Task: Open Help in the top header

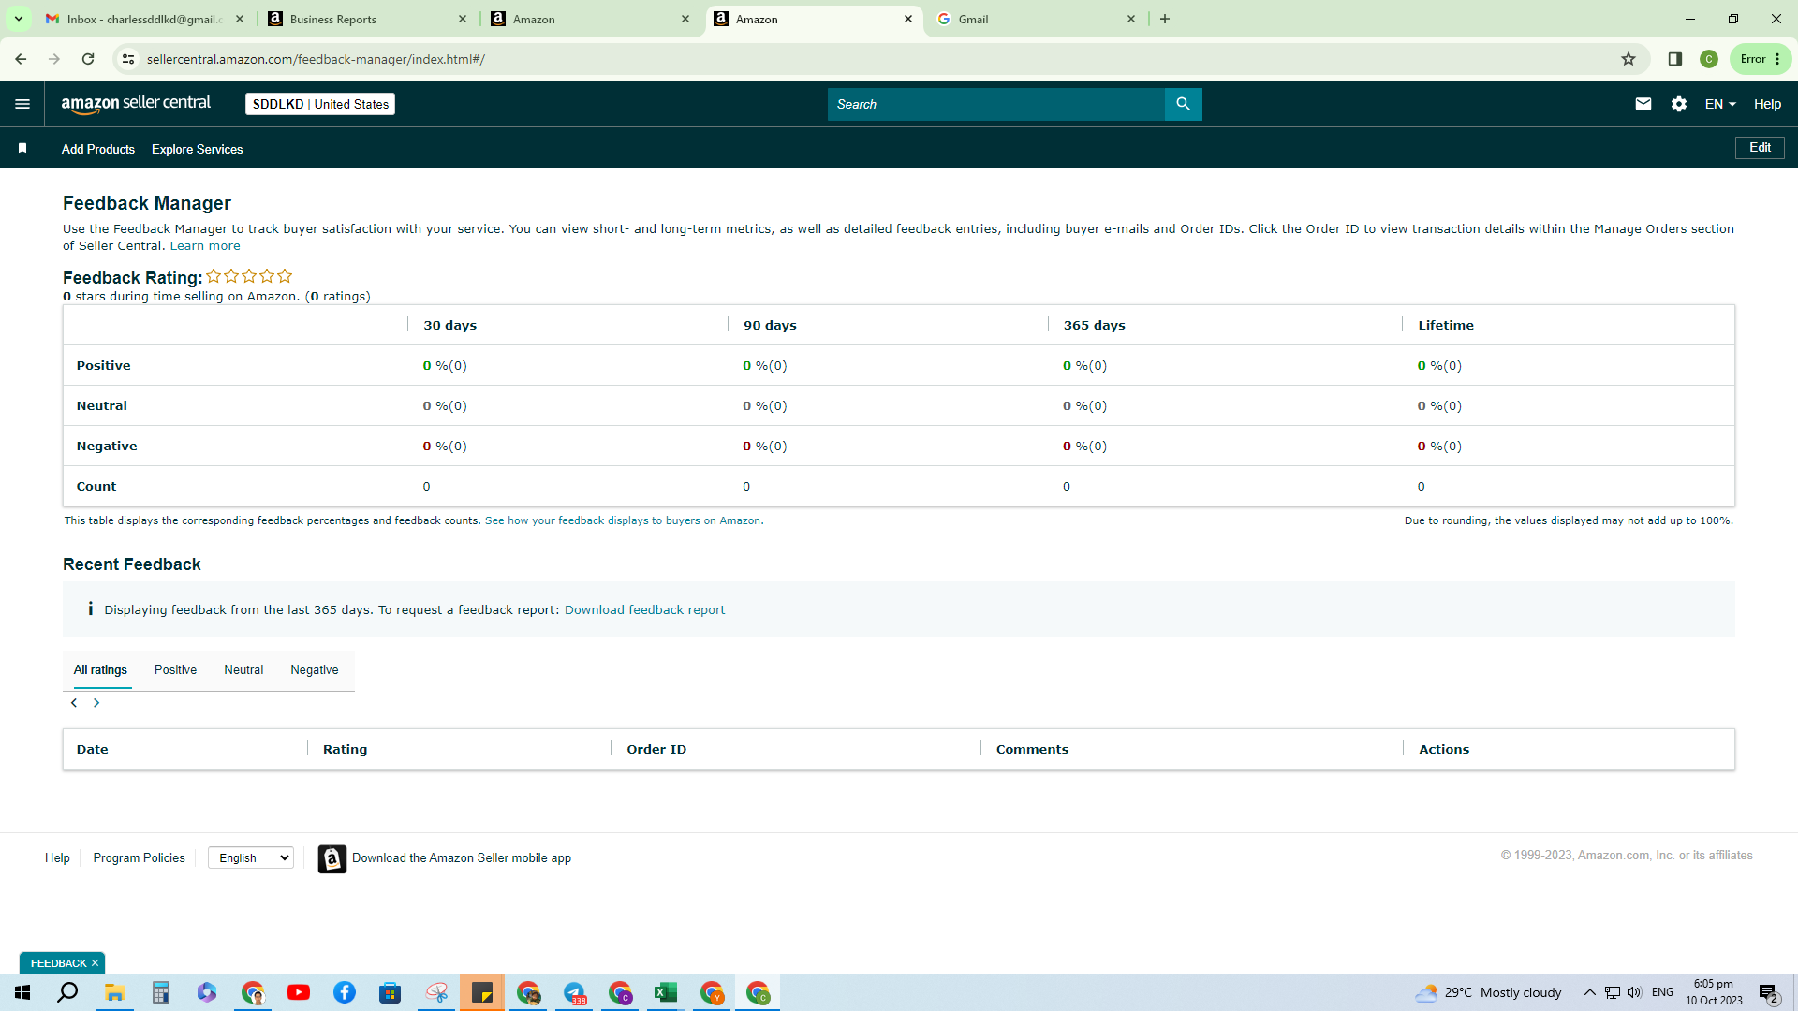Action: point(1767,104)
